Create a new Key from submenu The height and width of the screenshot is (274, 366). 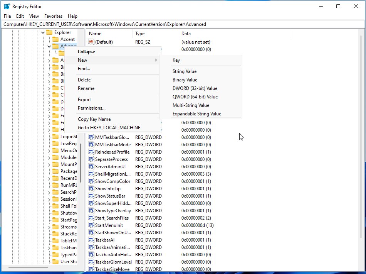coord(201,60)
